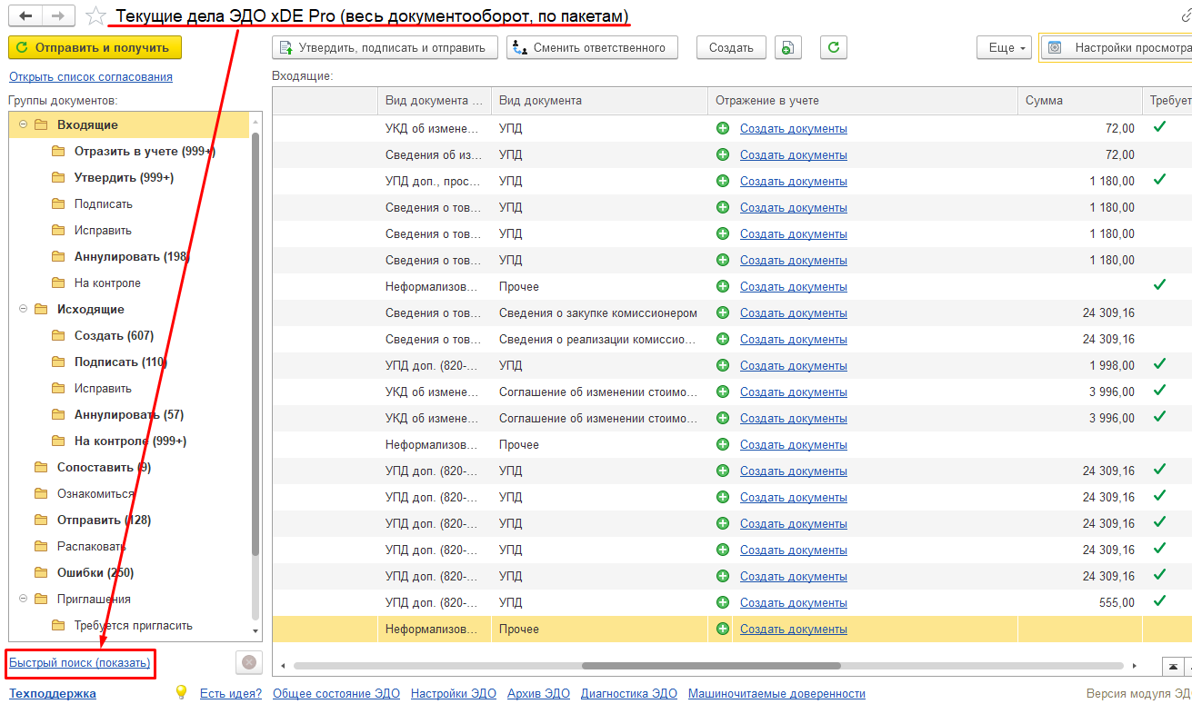Screen dimensions: 1192x704
Task: Click green plus icon in Сведения о закупке комиссионером row
Action: click(x=723, y=312)
